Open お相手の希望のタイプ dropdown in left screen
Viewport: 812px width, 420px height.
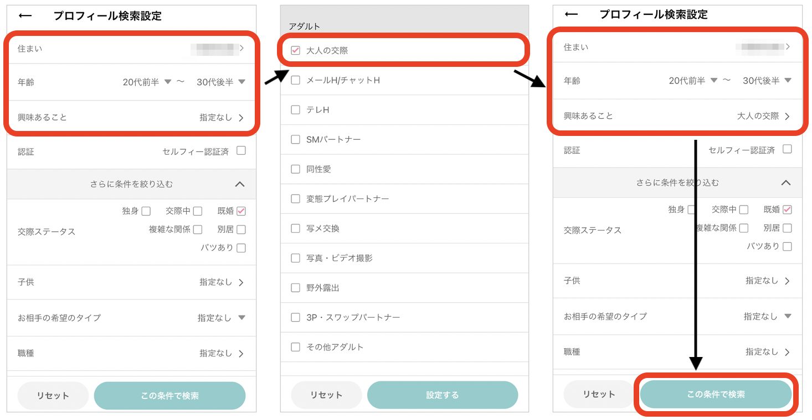point(241,318)
